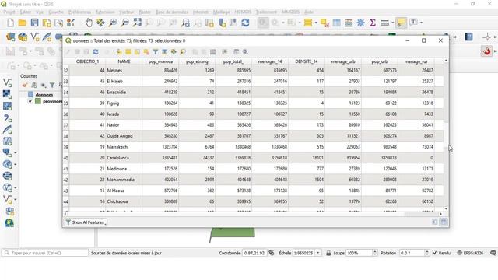This screenshot has height=280, width=498.
Task: Click the NAME column header
Action: coord(124,61)
